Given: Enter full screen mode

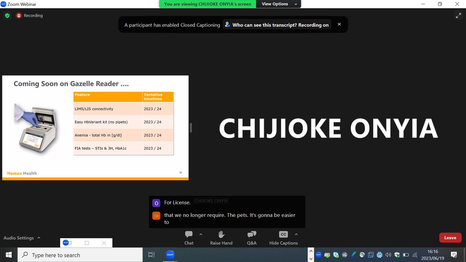Looking at the screenshot, I should [458, 16].
